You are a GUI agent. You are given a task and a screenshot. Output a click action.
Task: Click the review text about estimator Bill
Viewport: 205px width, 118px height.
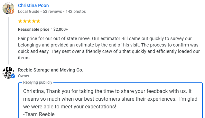pyautogui.click(x=109, y=48)
